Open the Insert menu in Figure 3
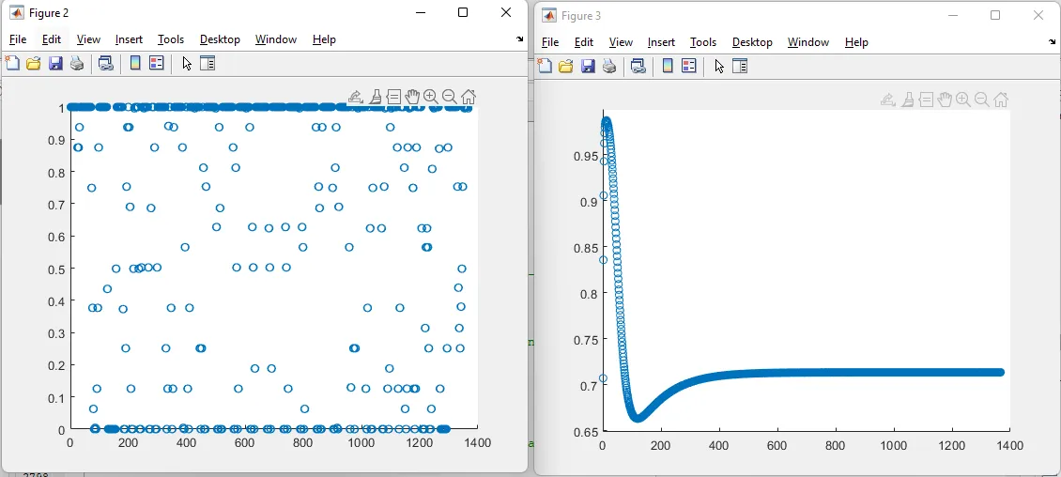 pos(661,42)
